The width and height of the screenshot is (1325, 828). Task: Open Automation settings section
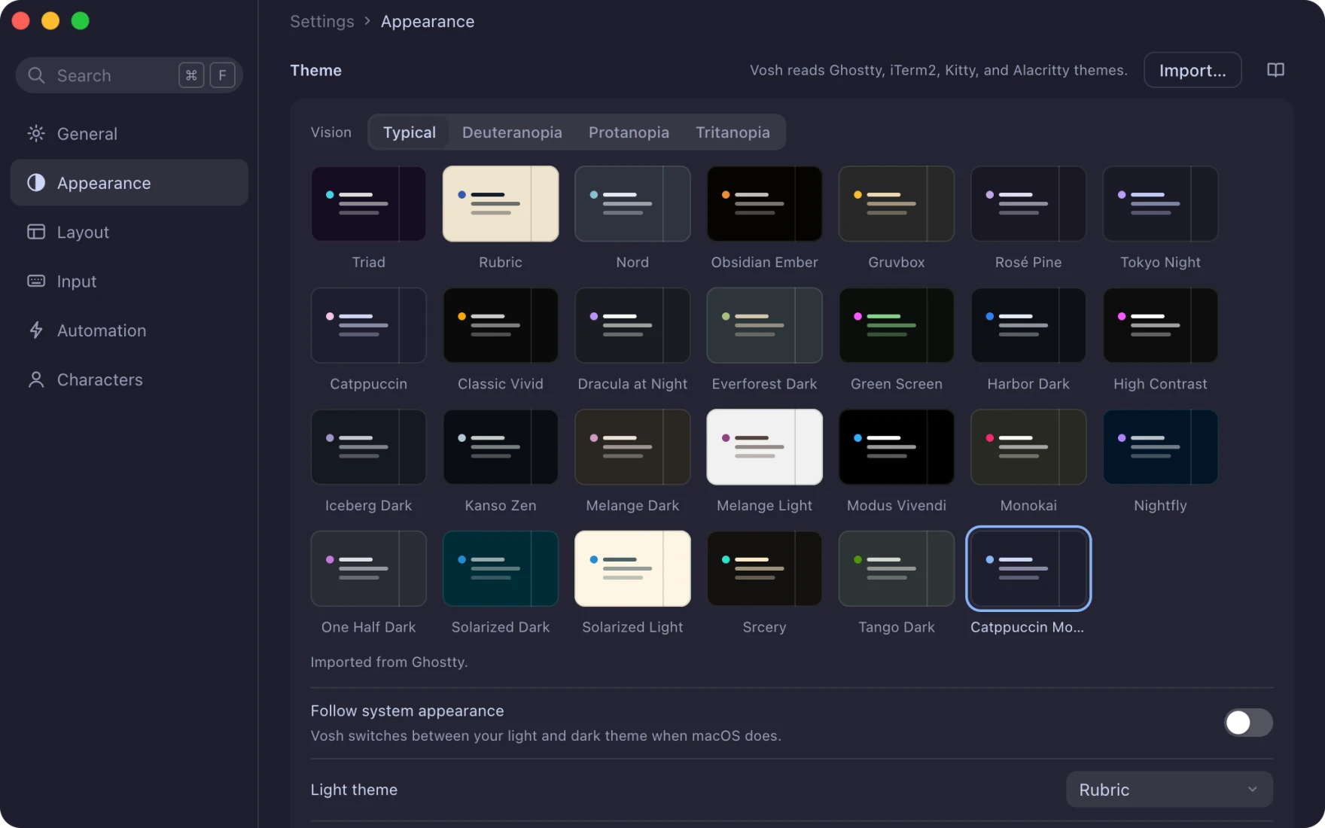tap(129, 330)
